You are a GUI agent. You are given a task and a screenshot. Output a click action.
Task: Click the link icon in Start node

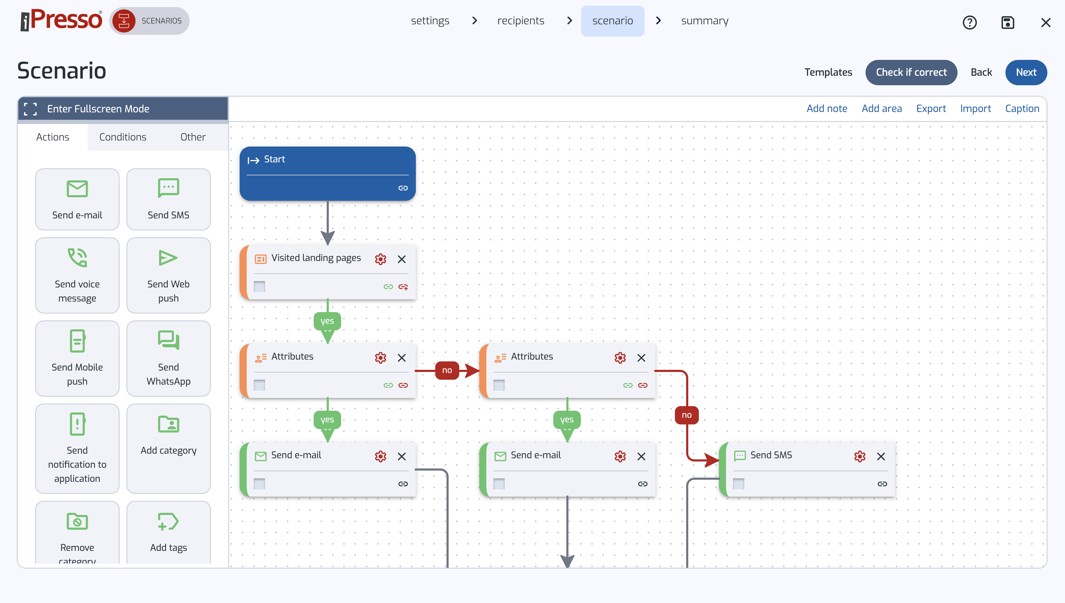pyautogui.click(x=403, y=188)
